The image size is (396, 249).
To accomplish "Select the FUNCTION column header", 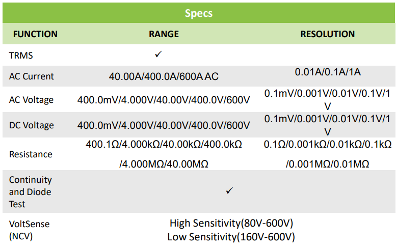I will pyautogui.click(x=35, y=34).
